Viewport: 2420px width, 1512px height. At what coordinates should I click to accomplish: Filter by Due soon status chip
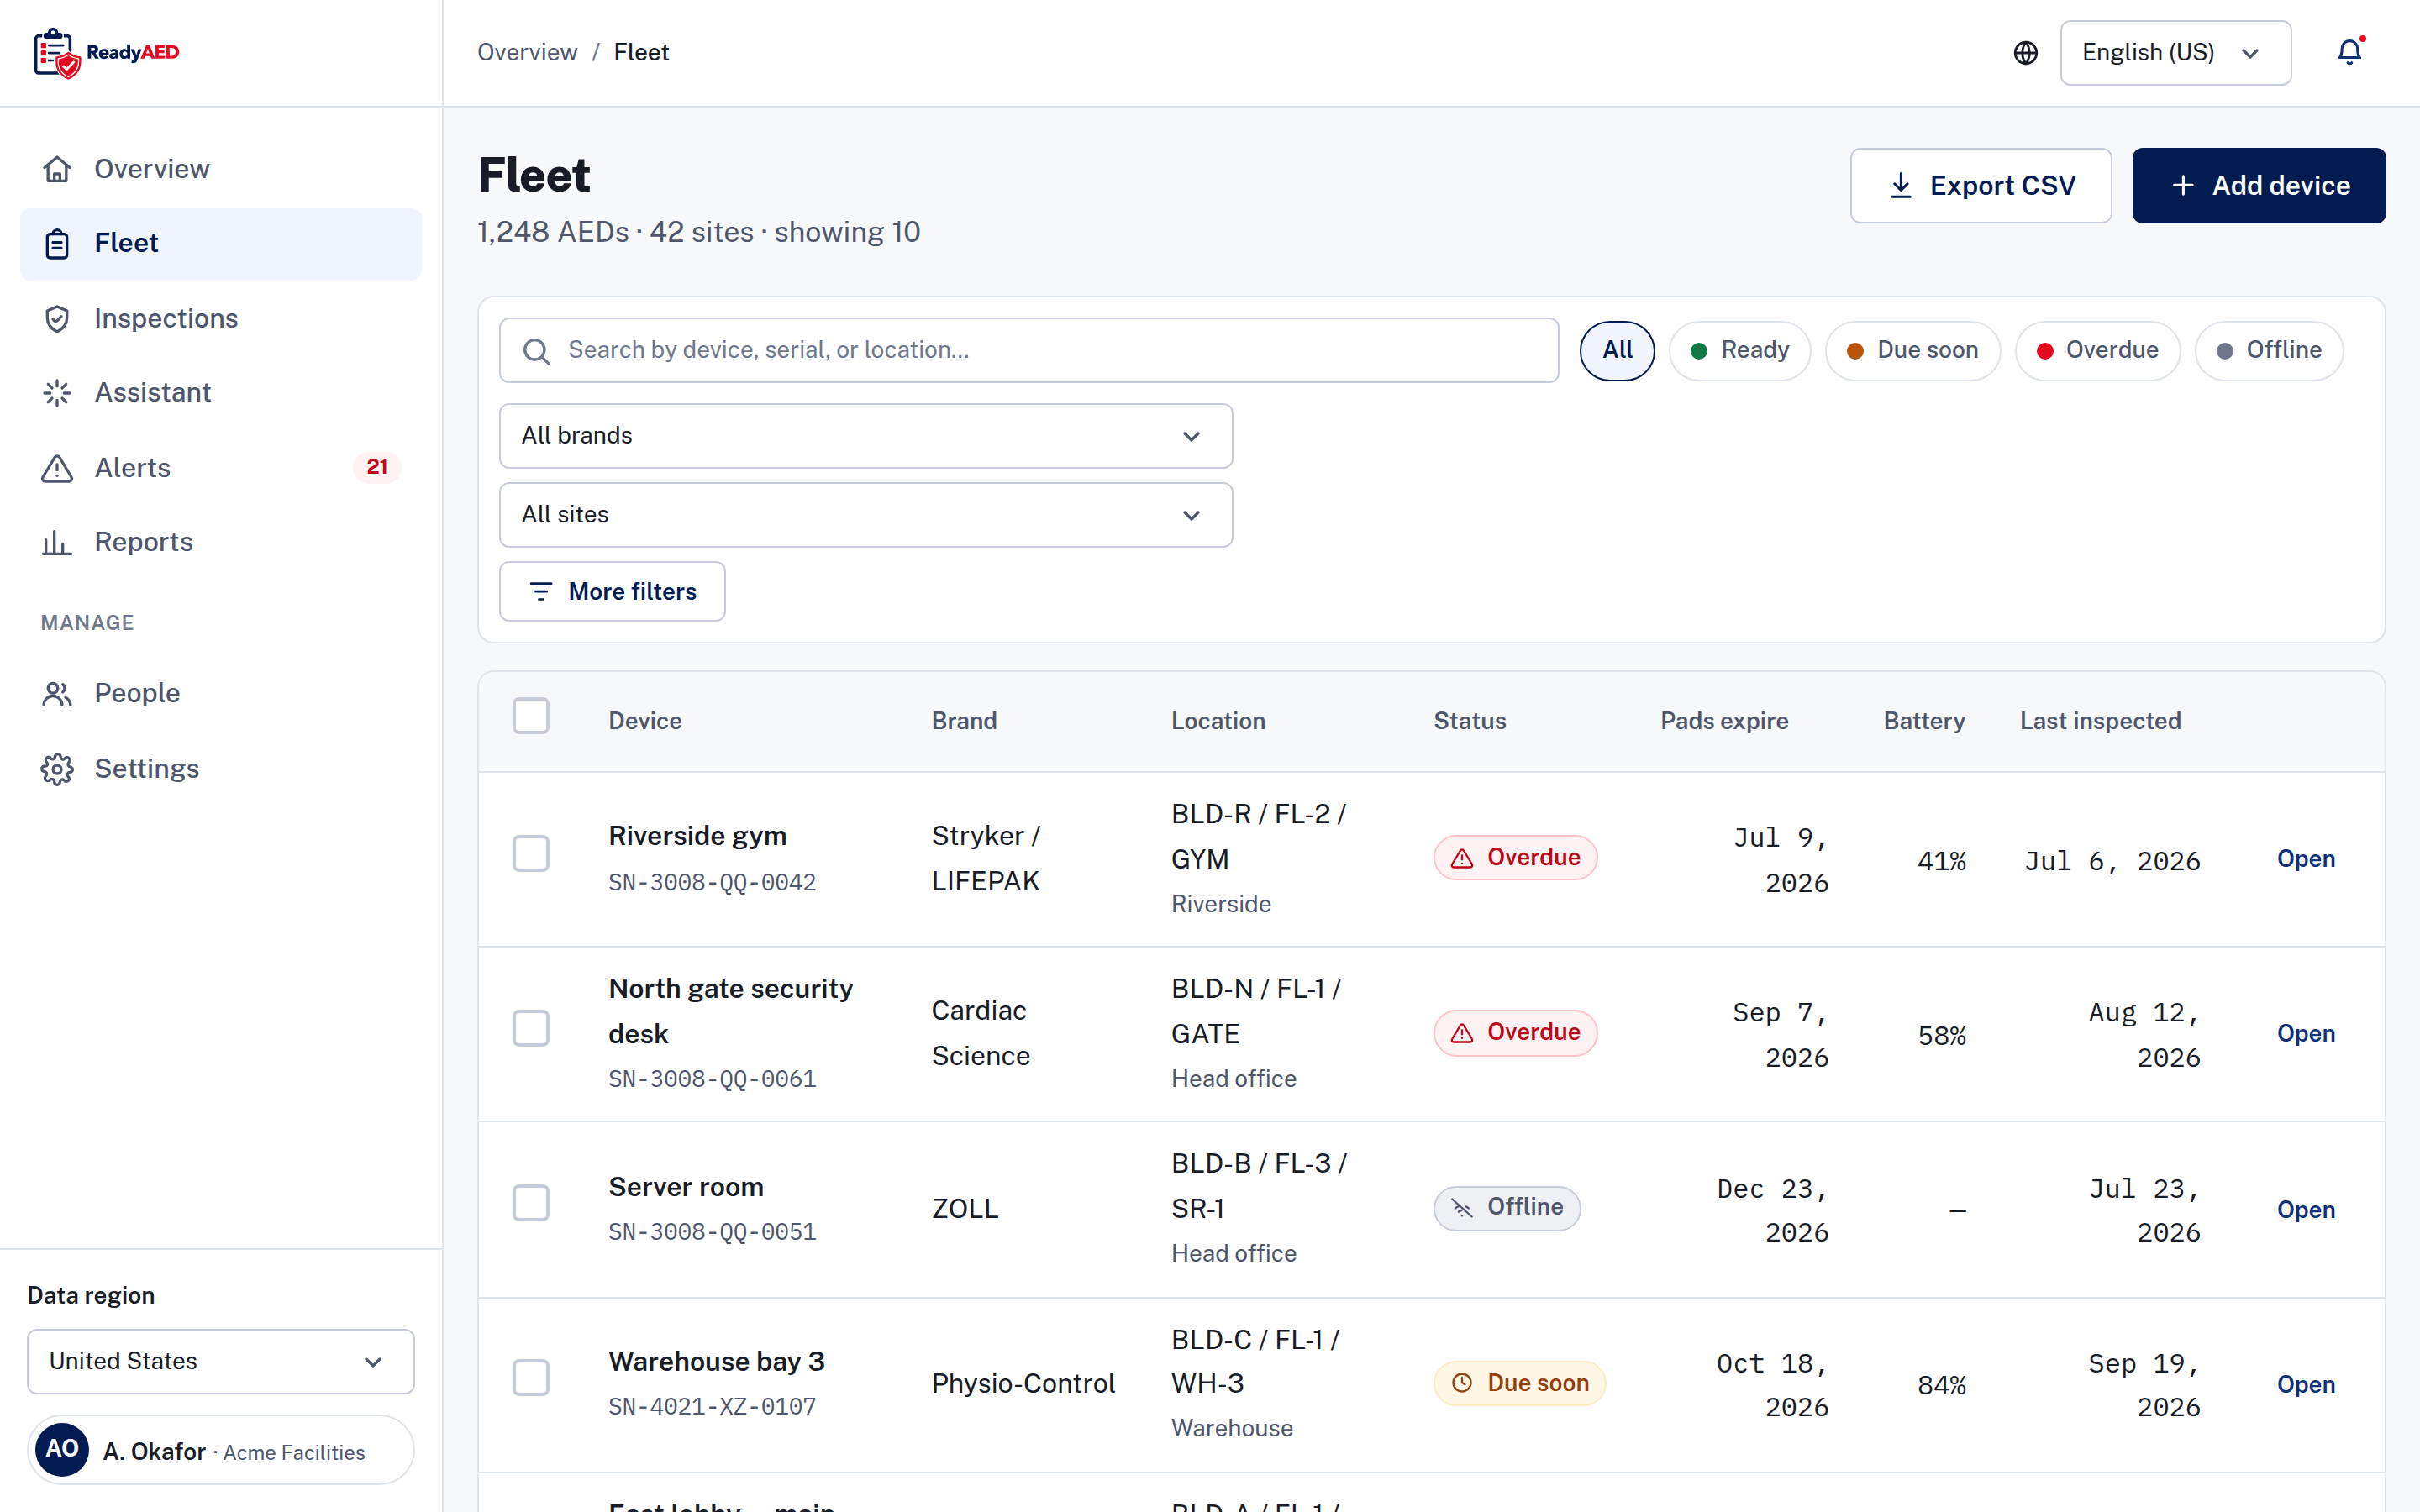coord(1912,350)
